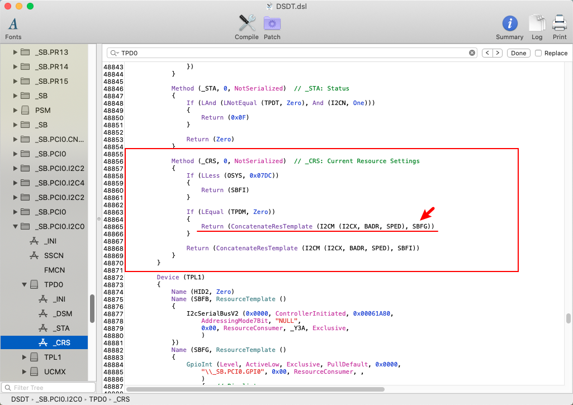Enable the Replace checkbox

tap(538, 53)
